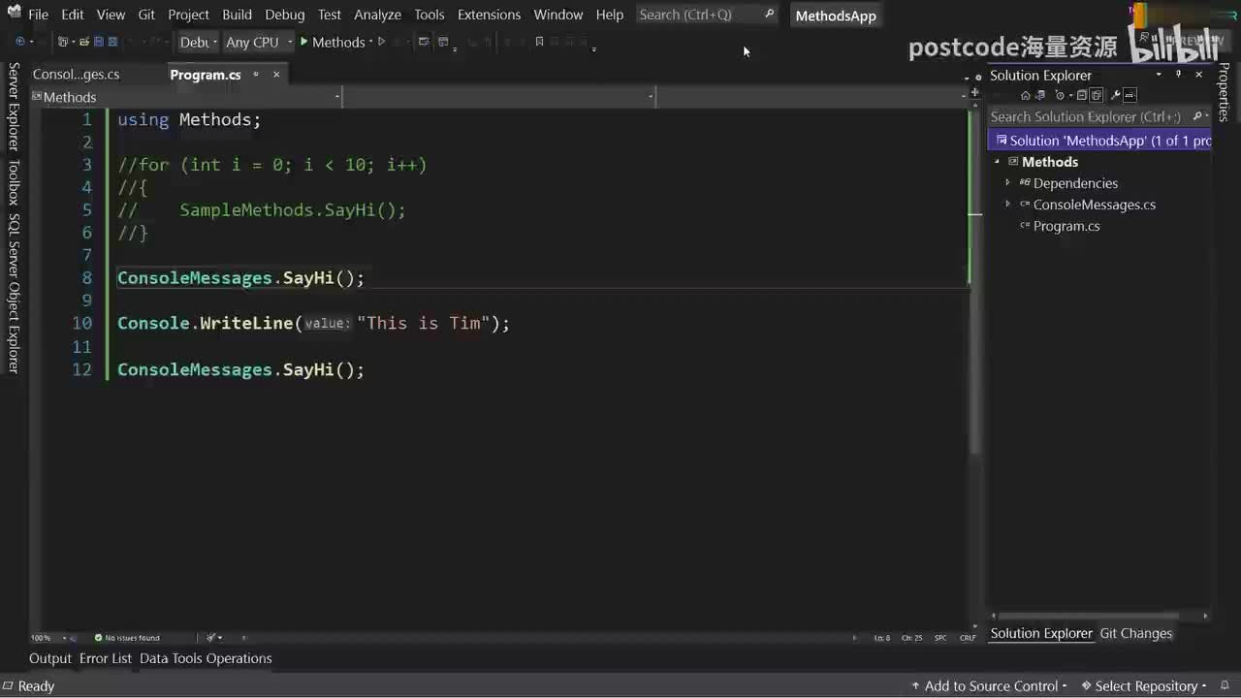Open the Project menu
The height and width of the screenshot is (698, 1241).
click(x=188, y=15)
